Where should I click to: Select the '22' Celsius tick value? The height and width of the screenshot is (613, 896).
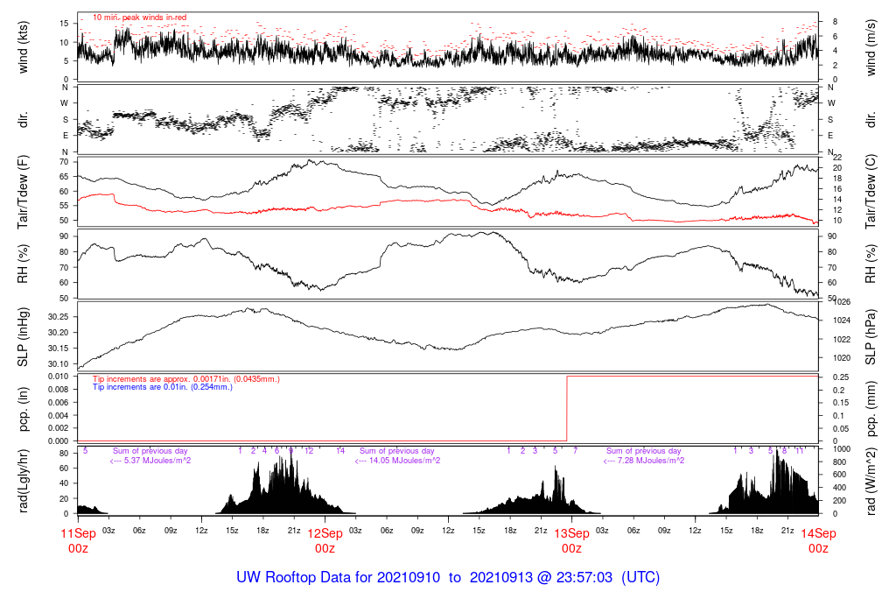(x=838, y=158)
